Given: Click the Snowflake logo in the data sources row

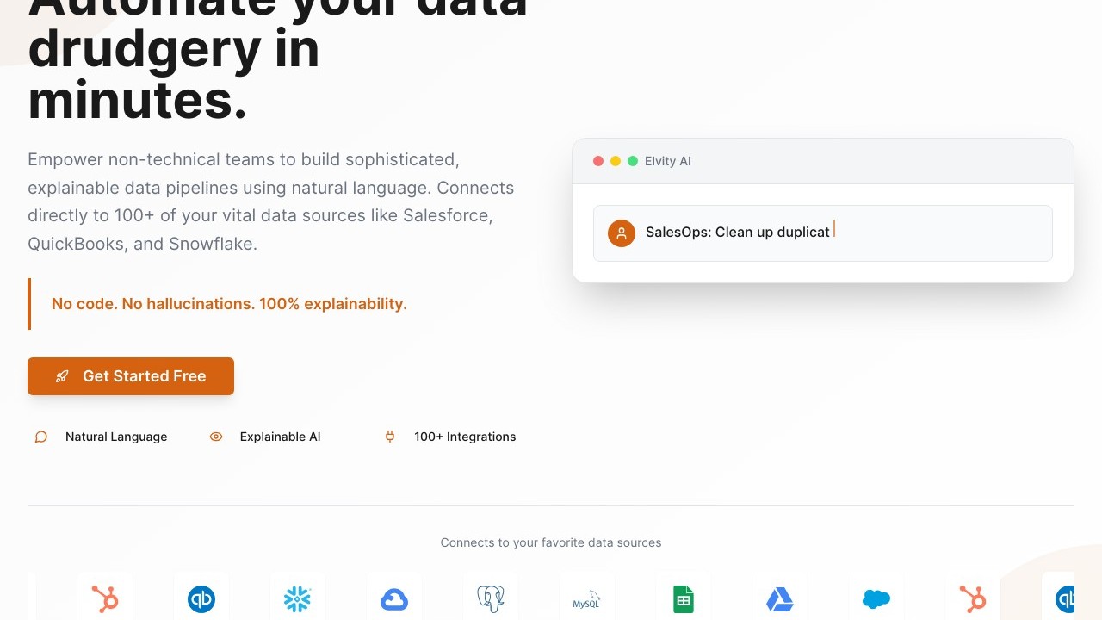Looking at the screenshot, I should pos(298,599).
